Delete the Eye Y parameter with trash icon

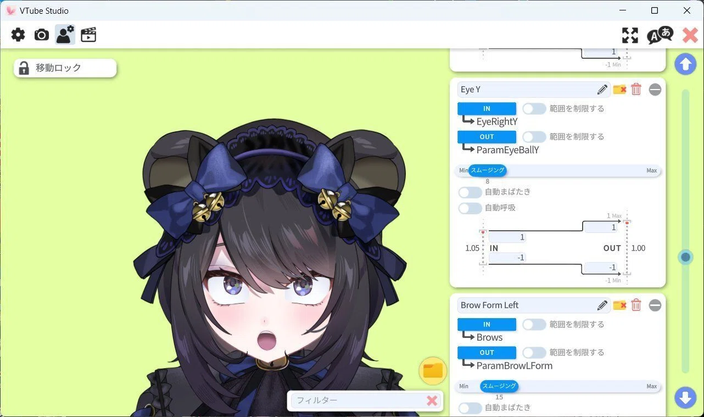tap(636, 90)
